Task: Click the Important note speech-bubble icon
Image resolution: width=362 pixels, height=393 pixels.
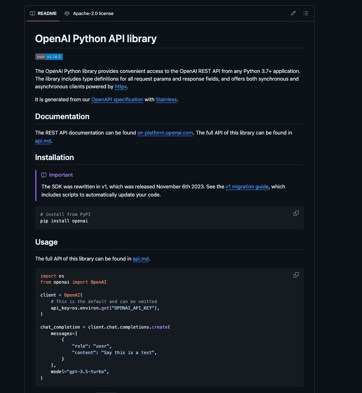Action: point(44,175)
